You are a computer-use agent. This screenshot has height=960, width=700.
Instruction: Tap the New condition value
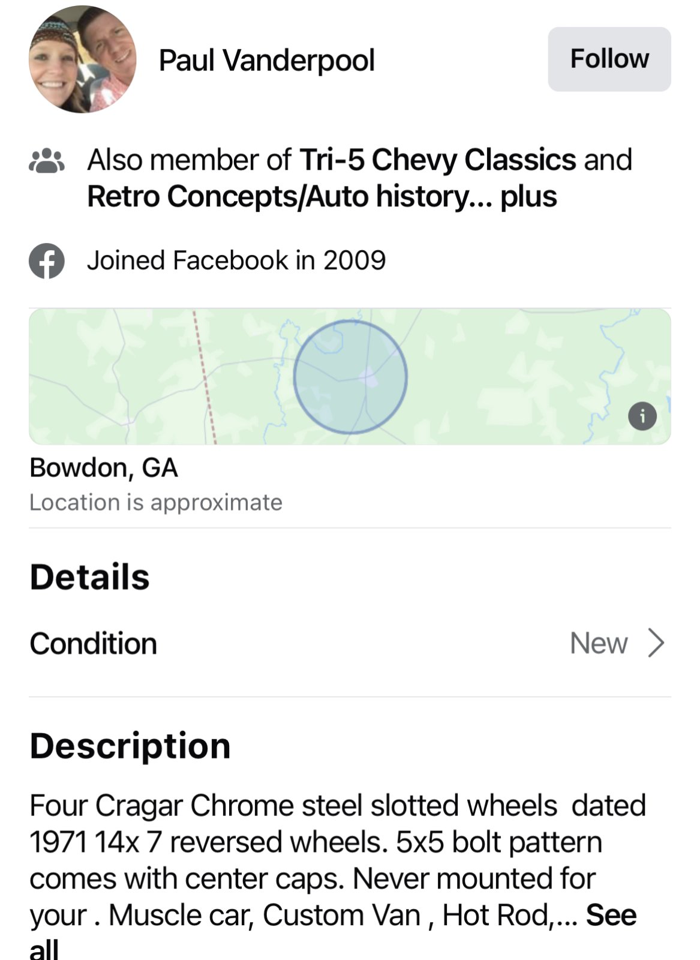598,643
